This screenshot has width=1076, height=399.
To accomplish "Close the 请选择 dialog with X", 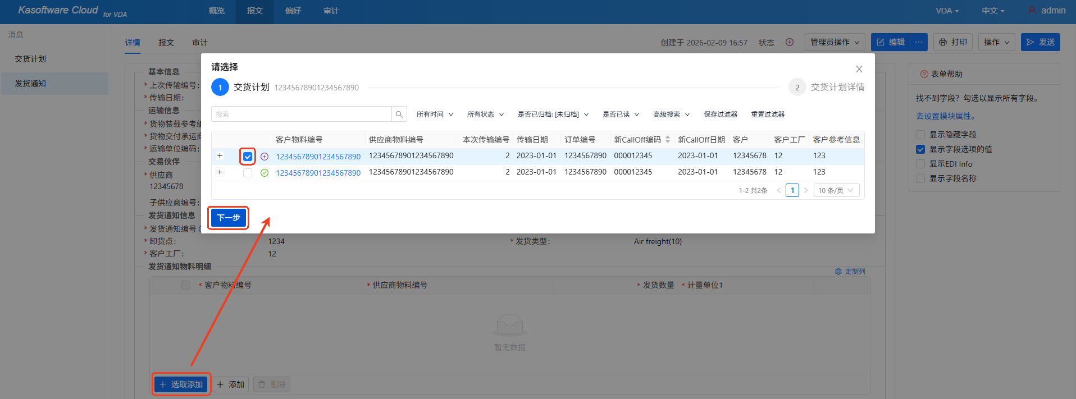I will [x=859, y=69].
